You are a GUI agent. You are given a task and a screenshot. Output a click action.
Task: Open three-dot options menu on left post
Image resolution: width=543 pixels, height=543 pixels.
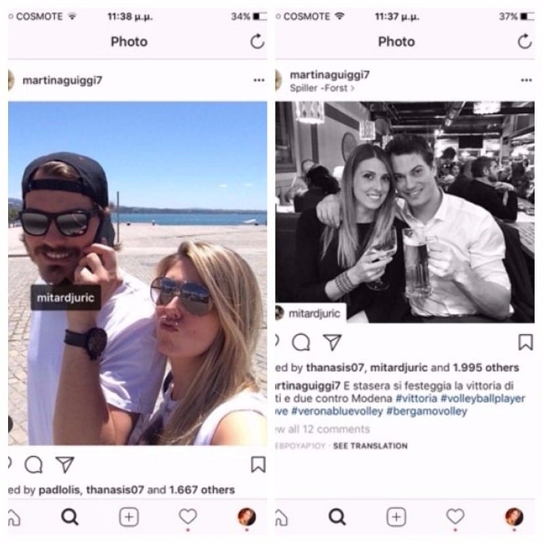(259, 80)
